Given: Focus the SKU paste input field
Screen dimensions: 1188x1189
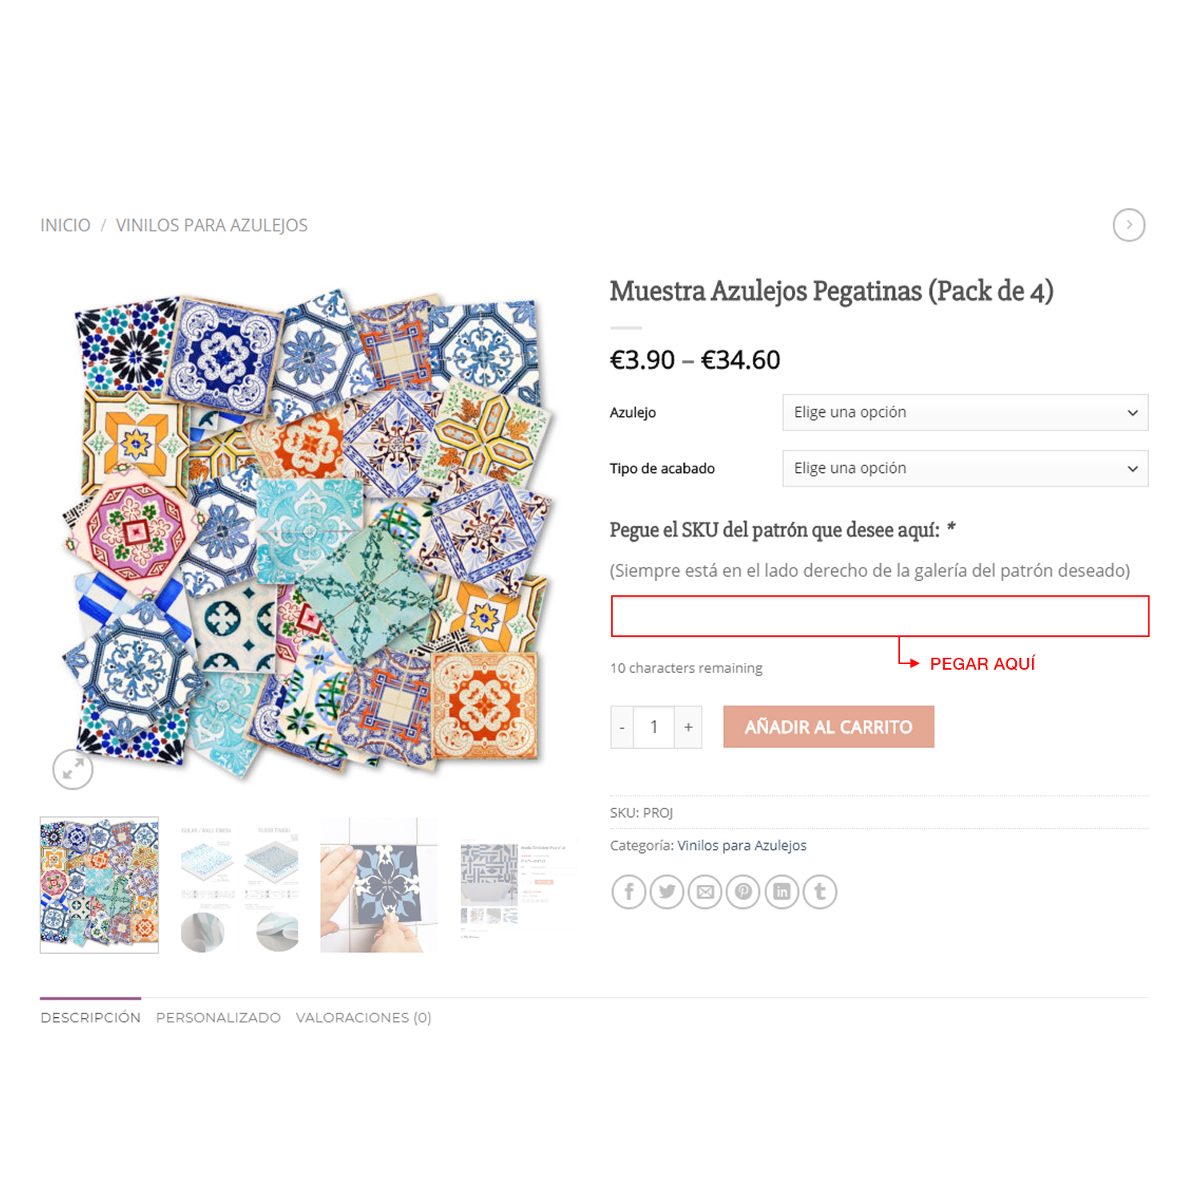Looking at the screenshot, I should pyautogui.click(x=880, y=616).
